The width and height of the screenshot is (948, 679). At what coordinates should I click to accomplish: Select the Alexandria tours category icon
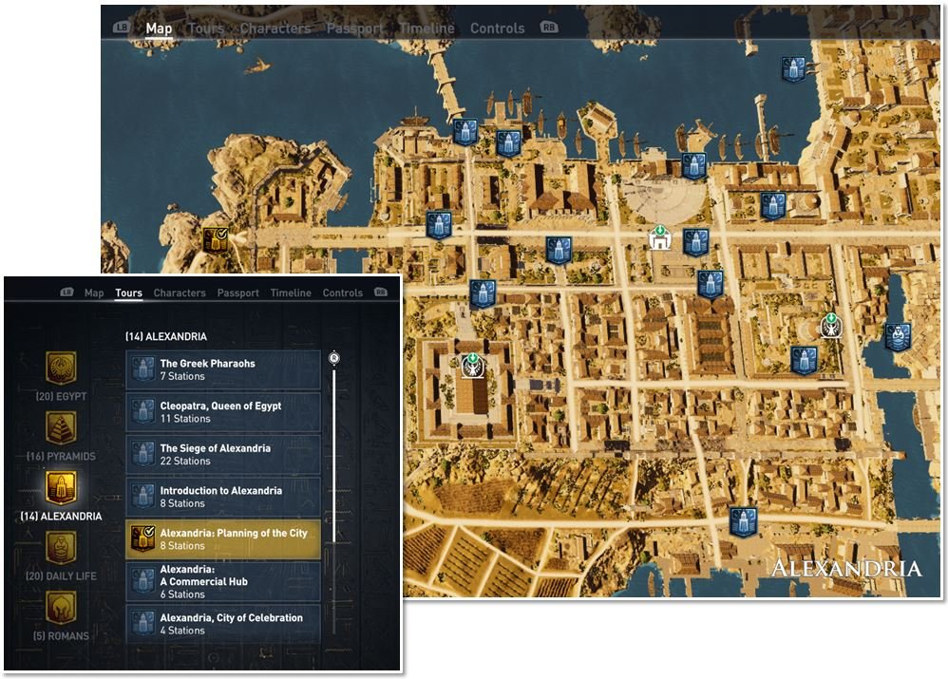point(61,487)
